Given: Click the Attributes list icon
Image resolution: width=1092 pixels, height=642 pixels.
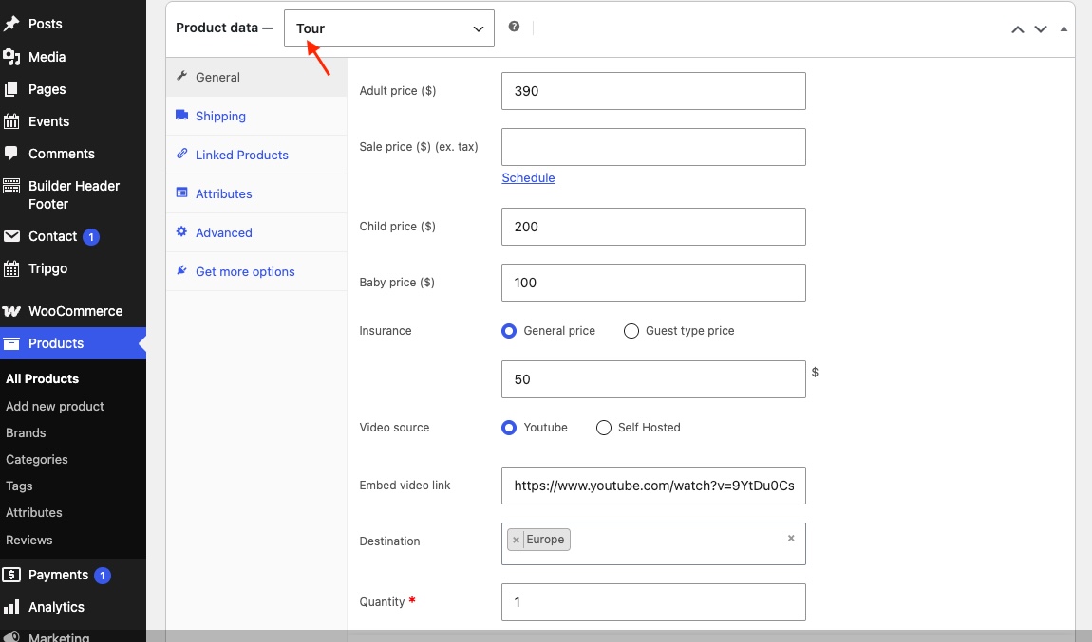Looking at the screenshot, I should click(x=181, y=193).
